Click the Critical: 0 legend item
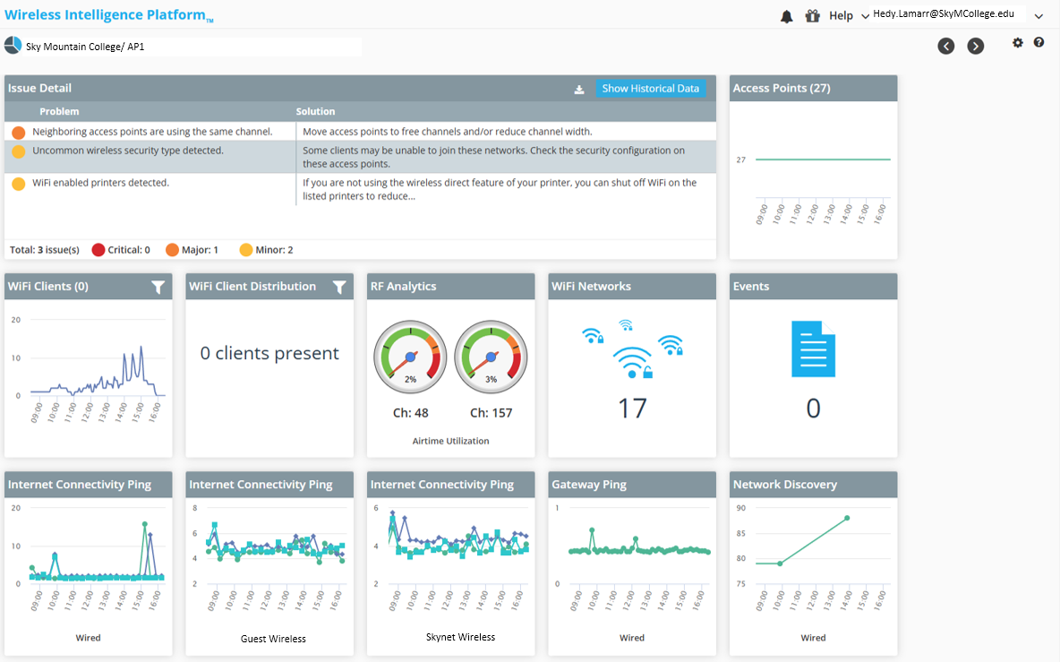Image resolution: width=1060 pixels, height=662 pixels. [121, 250]
